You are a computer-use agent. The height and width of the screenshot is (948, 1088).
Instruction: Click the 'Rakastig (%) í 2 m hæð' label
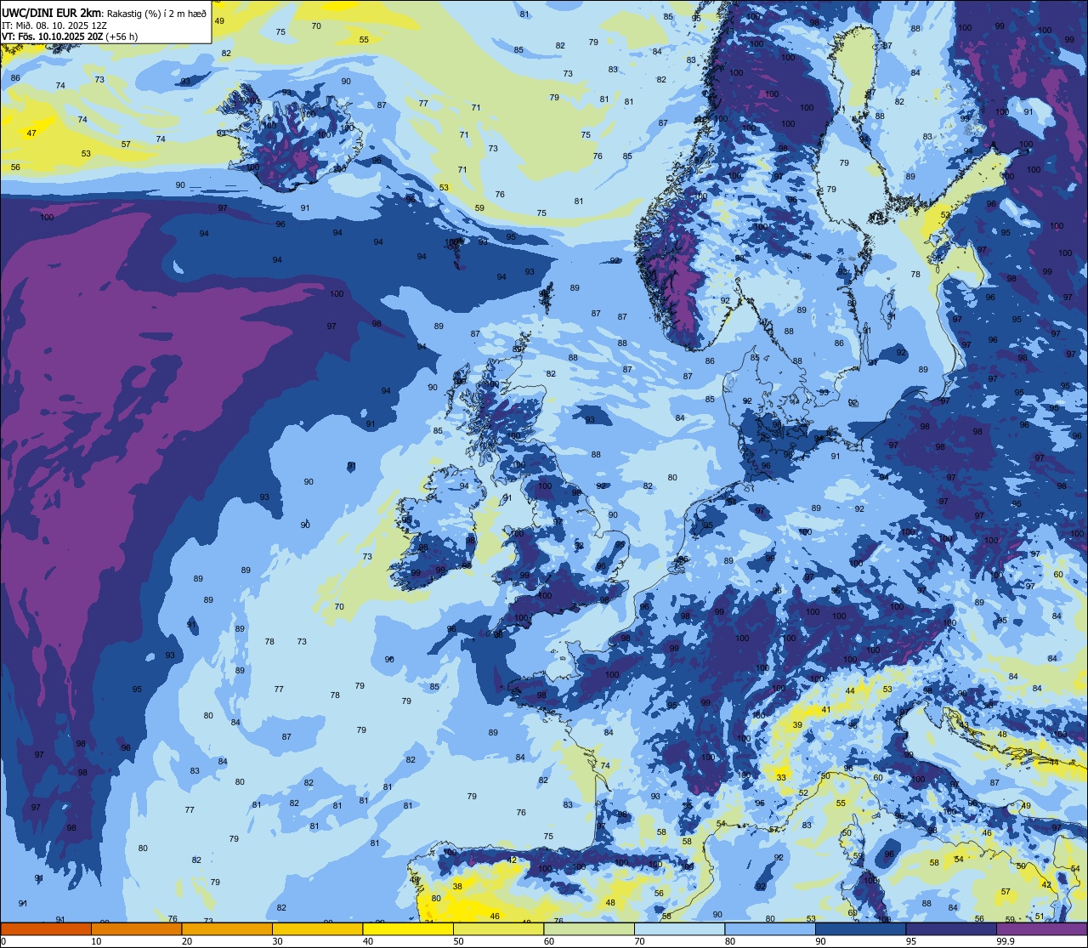(x=156, y=13)
